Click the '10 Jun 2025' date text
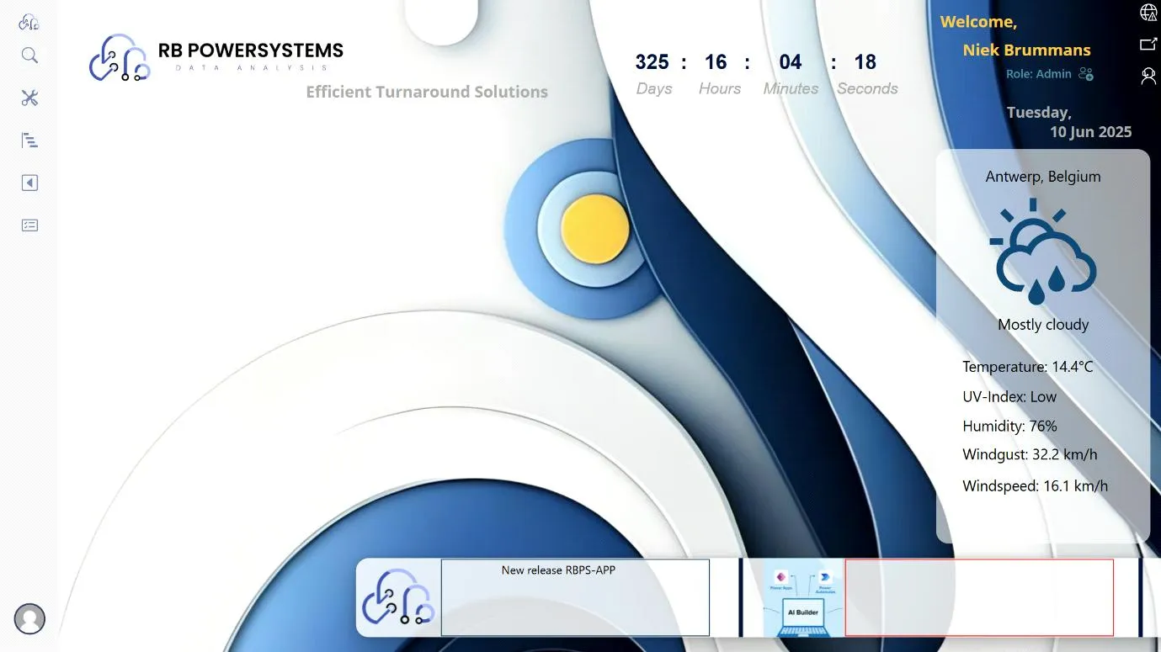The height and width of the screenshot is (652, 1161). pyautogui.click(x=1090, y=132)
